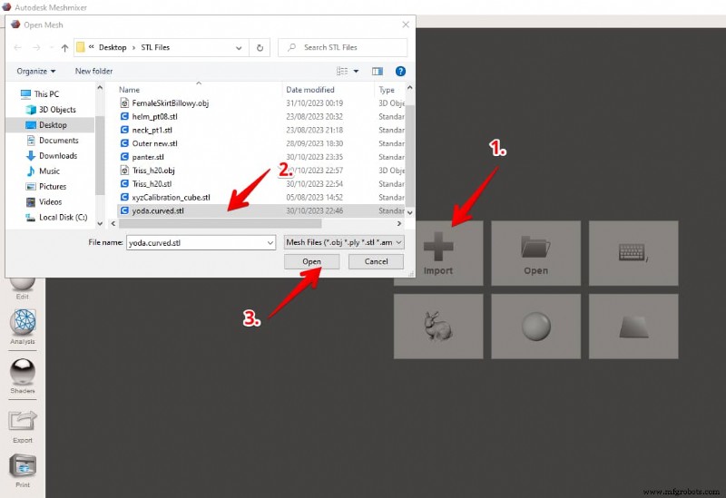Viewport: 726px width, 498px height.
Task: Click the Import tile in Meshmixer
Action: [x=438, y=253]
